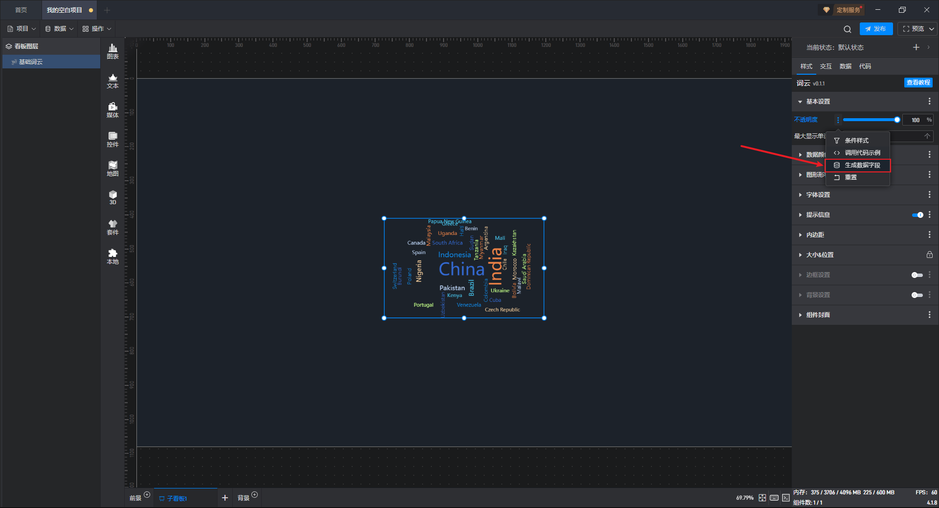Screen dimensions: 939x508
Task: Select 生成数据字段 from the context menu
Action: pos(862,165)
